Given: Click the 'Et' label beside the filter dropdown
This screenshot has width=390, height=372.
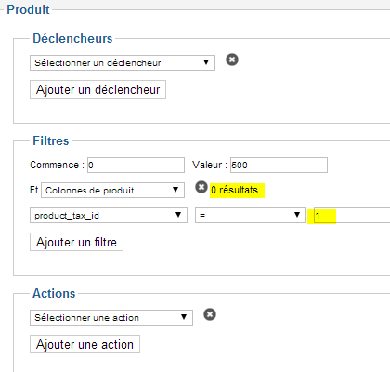Looking at the screenshot, I should click(34, 190).
